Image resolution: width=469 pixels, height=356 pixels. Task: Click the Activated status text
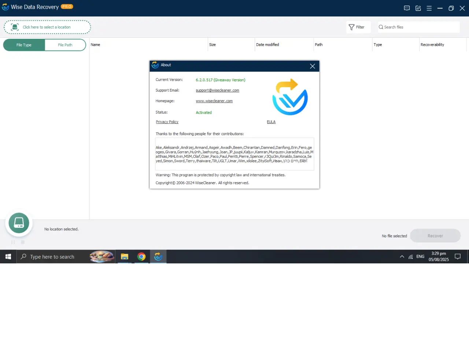[204, 112]
